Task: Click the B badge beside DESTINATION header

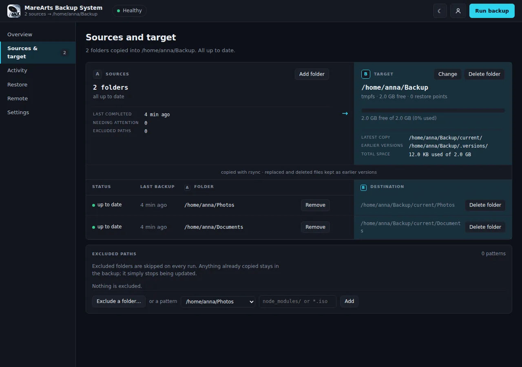Action: click(364, 188)
